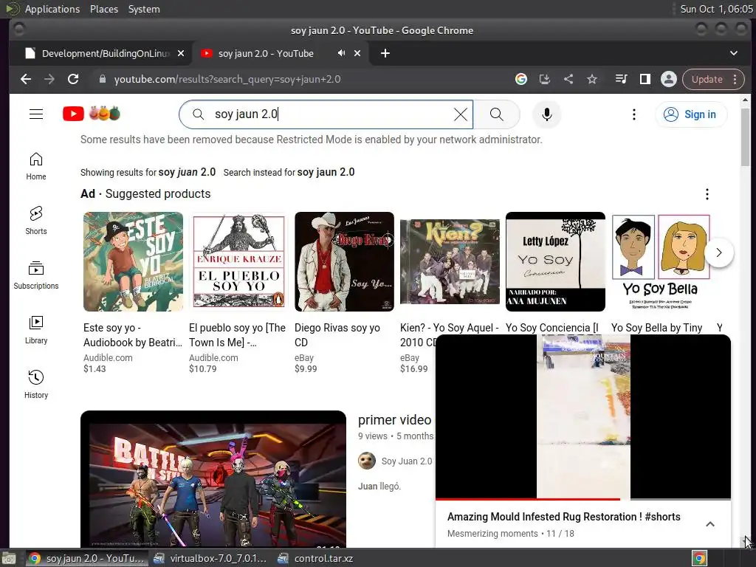Open Library in the sidebar
This screenshot has width=756, height=567.
pos(36,330)
